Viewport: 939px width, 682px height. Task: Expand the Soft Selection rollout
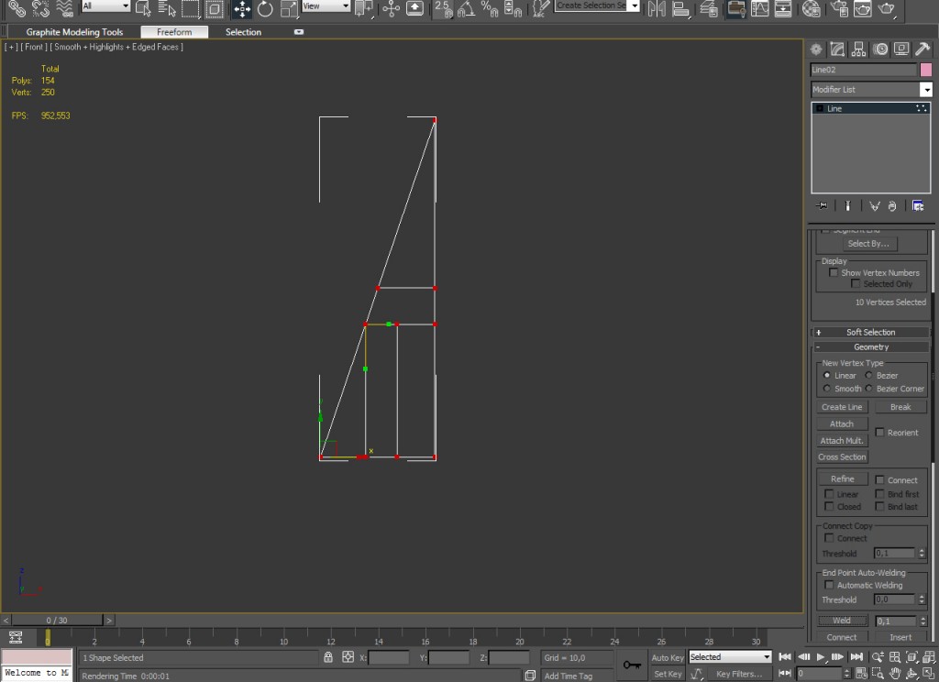871,333
